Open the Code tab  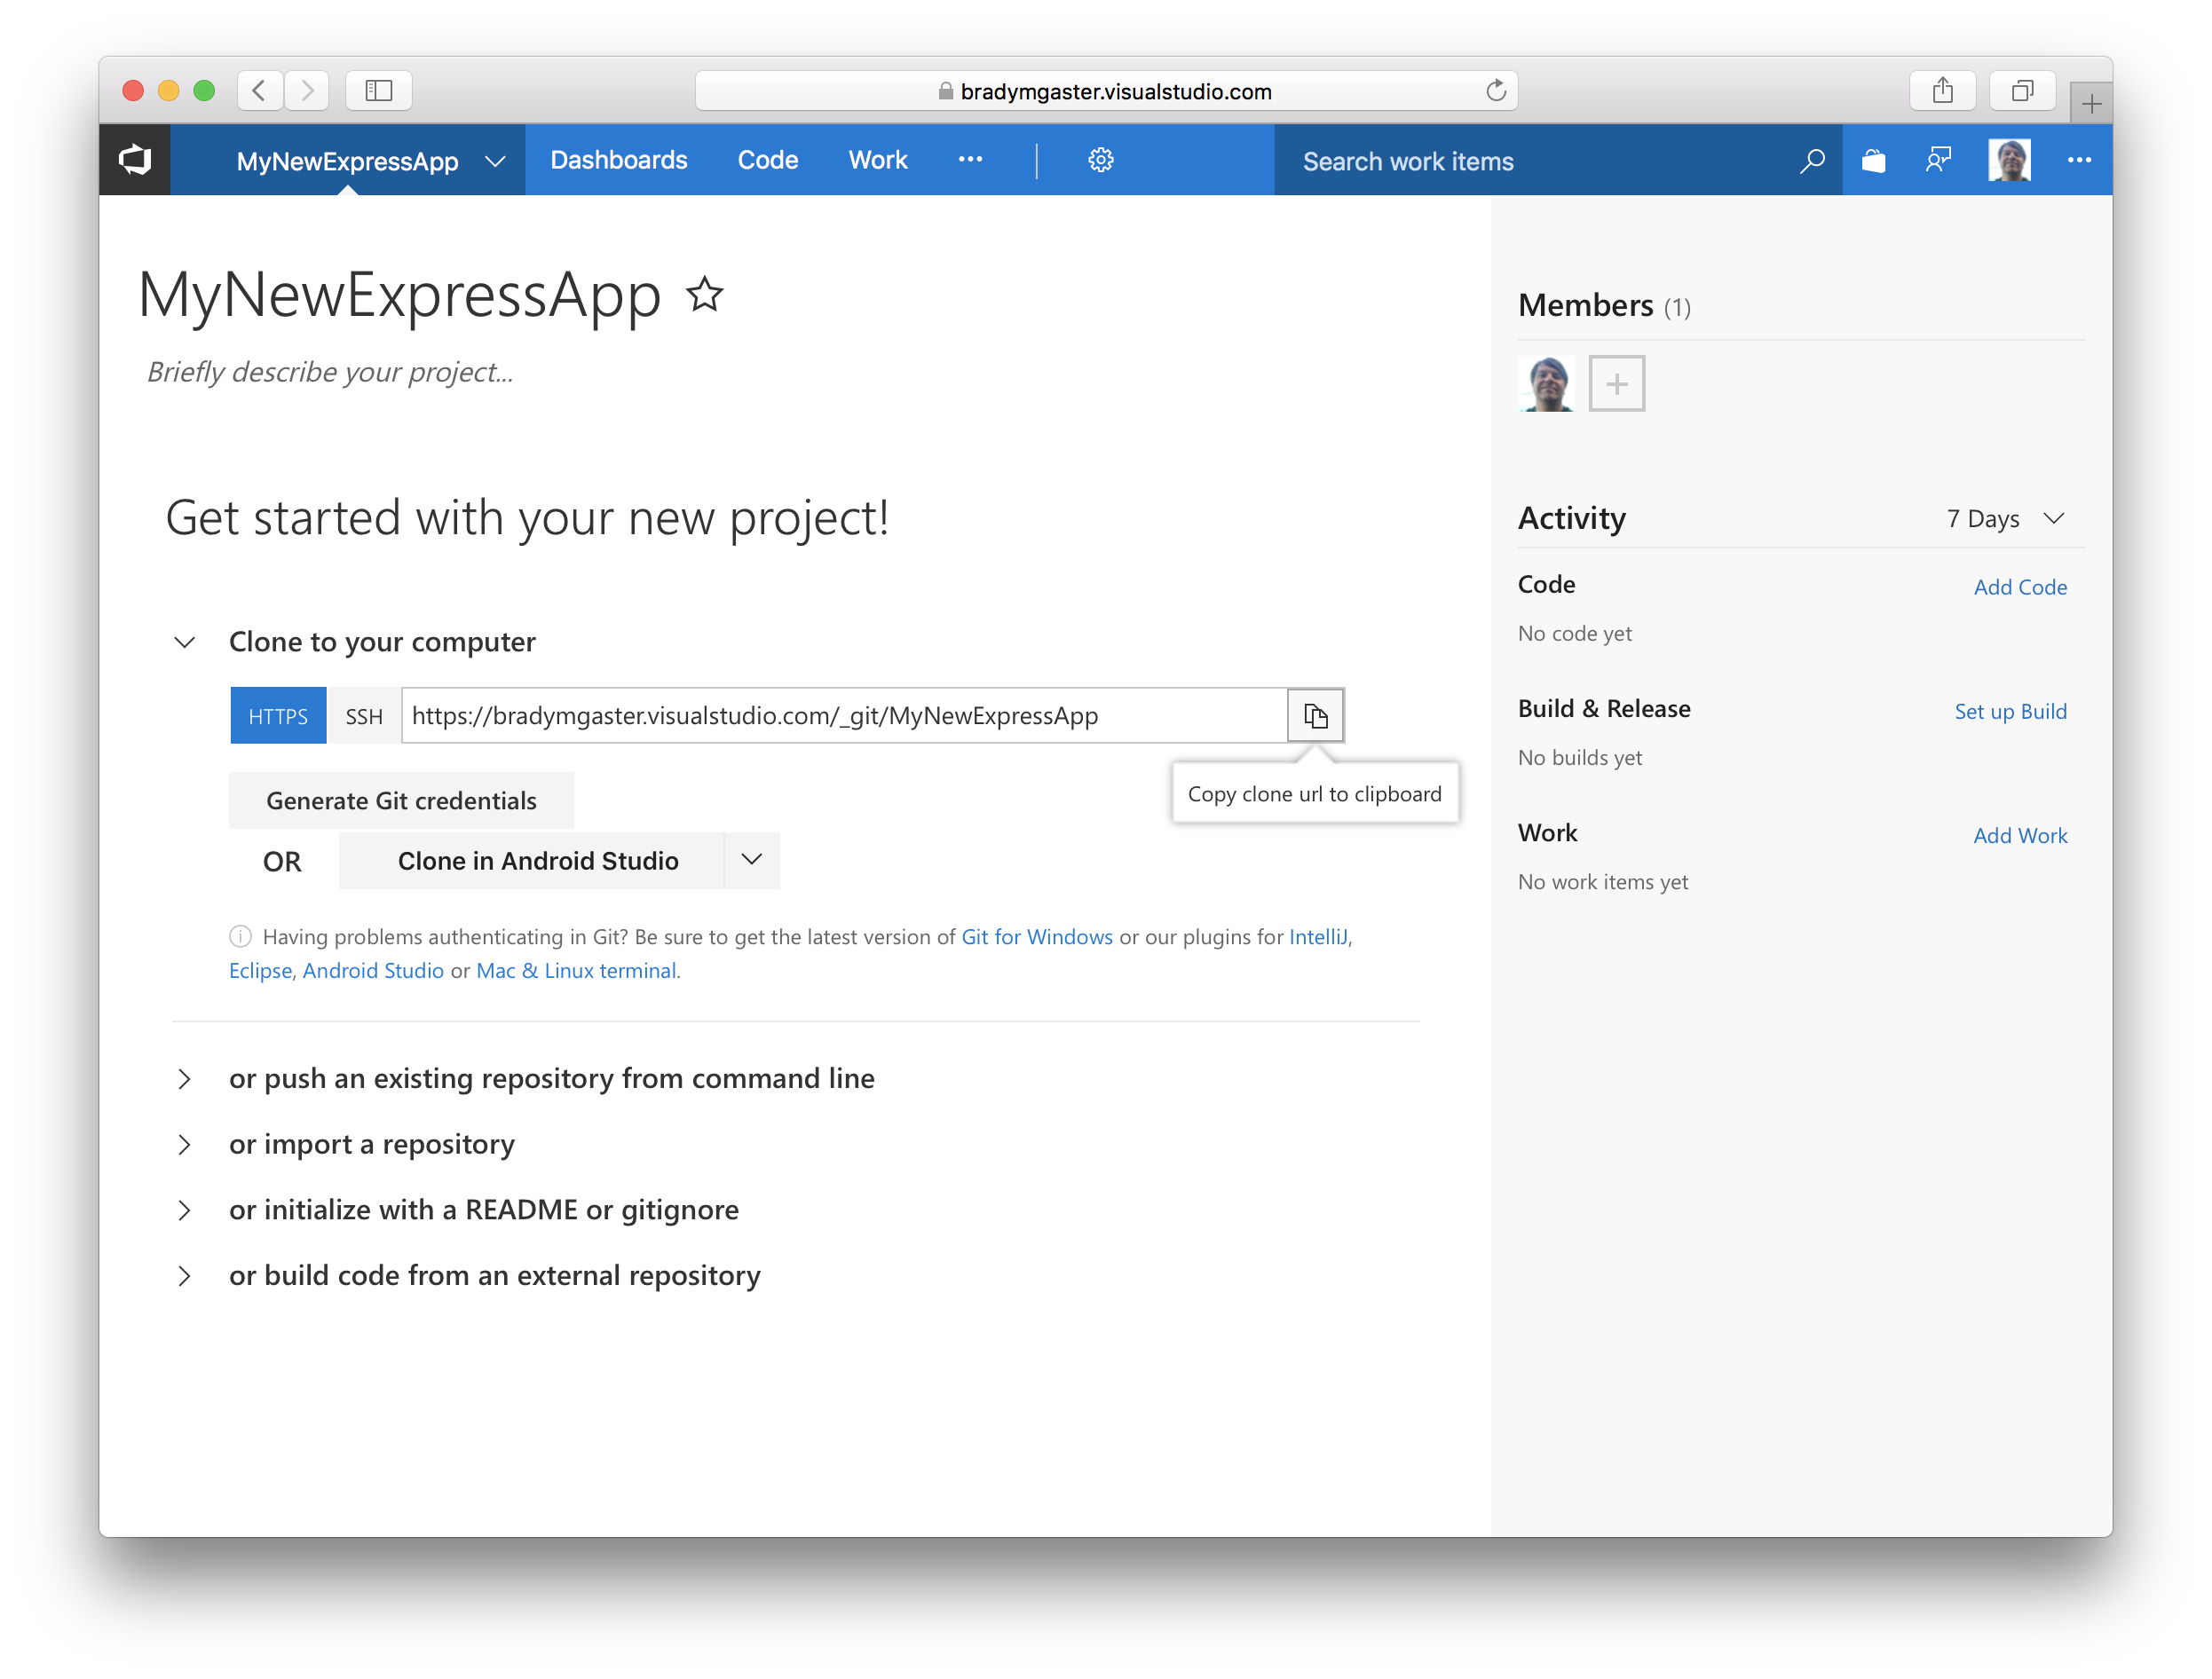[767, 160]
